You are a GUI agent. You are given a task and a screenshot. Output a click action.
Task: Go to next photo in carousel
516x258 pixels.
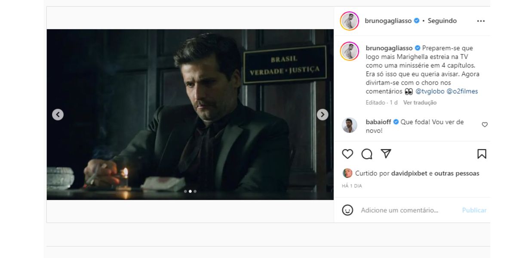pos(322,115)
